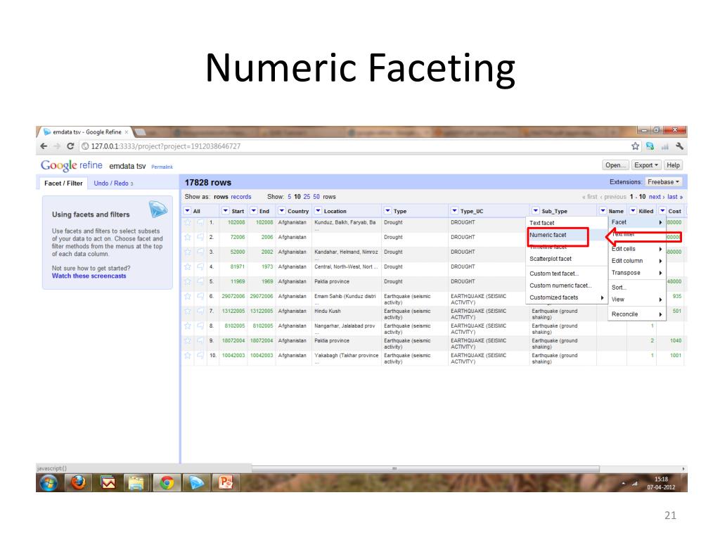
Task: Flag row 1
Action: [x=200, y=222]
